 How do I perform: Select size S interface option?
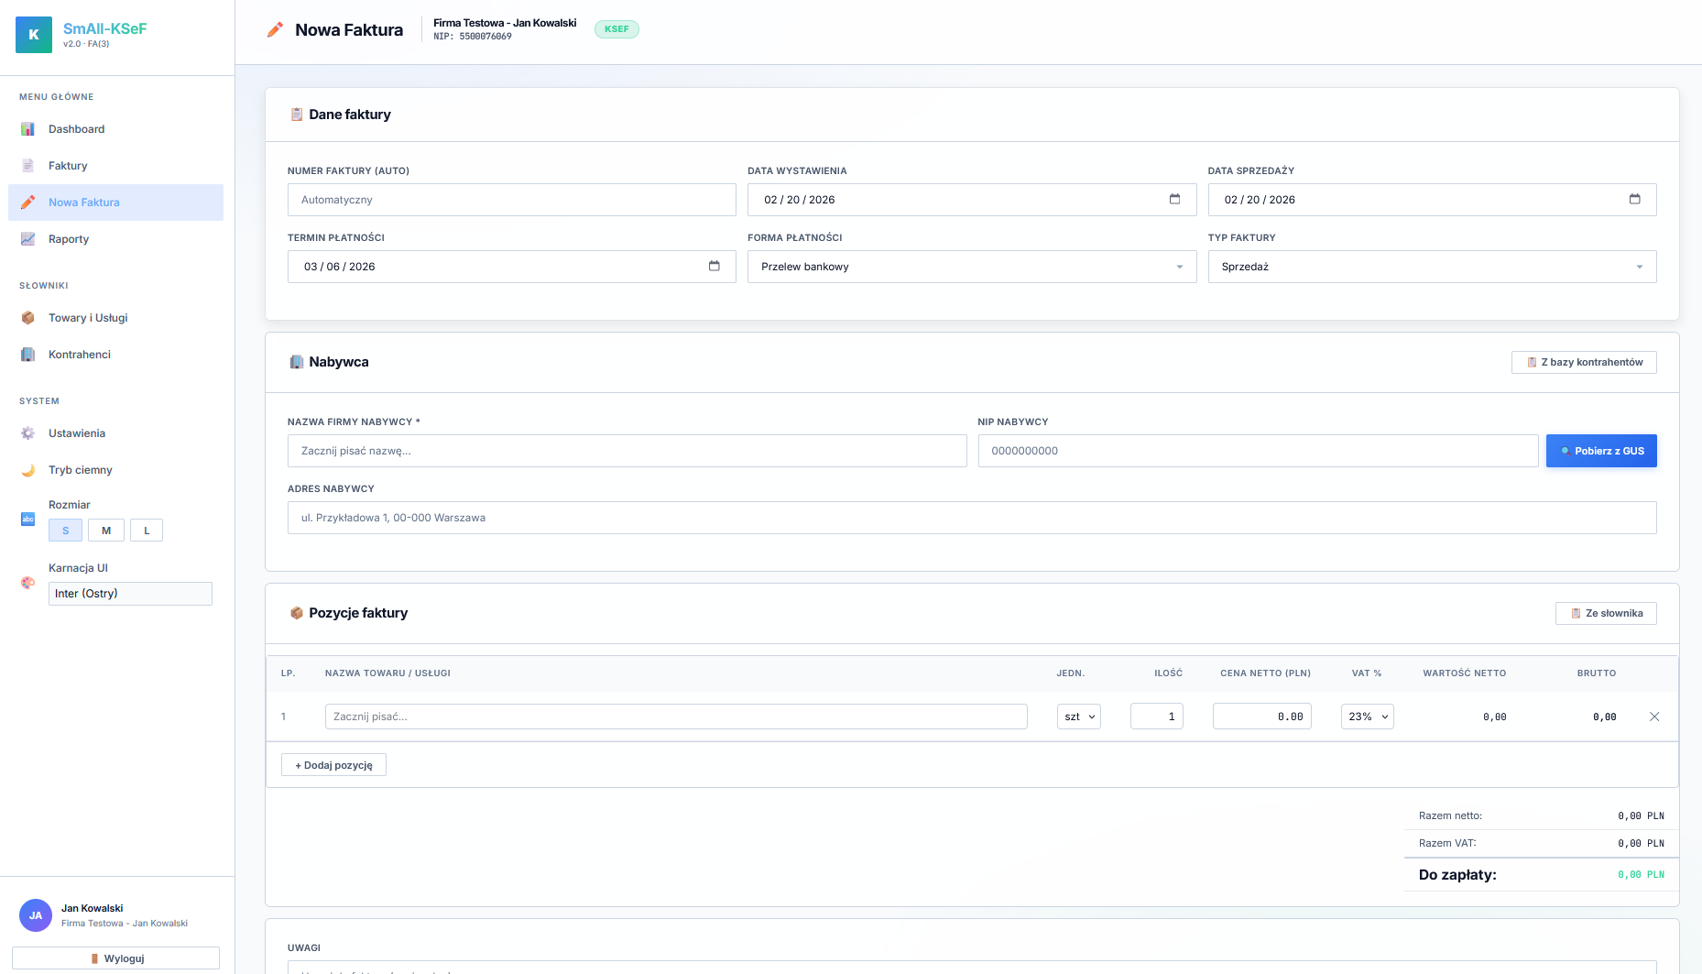click(x=65, y=531)
